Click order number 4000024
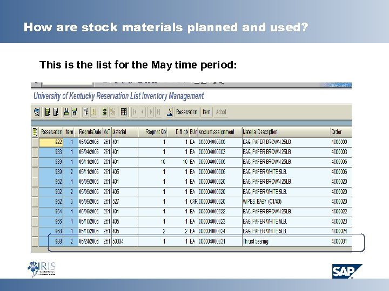Screen dimensions: 389x291 pos(339,231)
